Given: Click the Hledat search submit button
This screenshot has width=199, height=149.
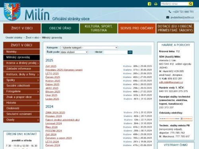Looking at the screenshot, I should pos(130,52).
